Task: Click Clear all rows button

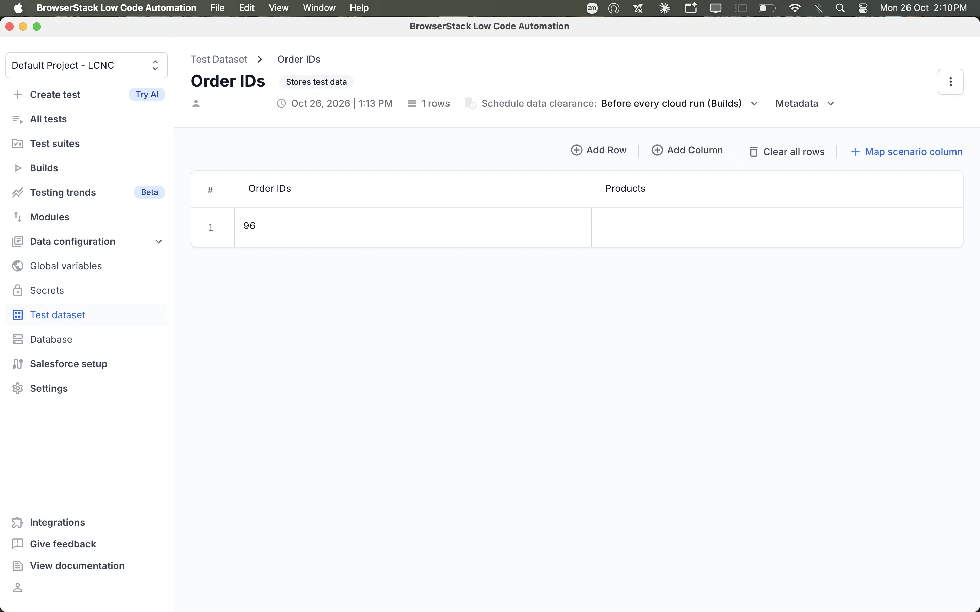Action: (x=786, y=152)
